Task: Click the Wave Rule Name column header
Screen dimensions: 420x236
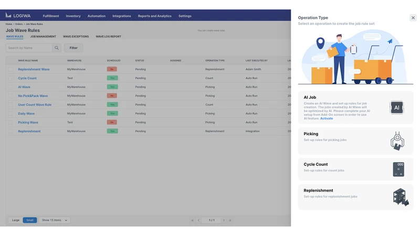Action: pos(28,61)
